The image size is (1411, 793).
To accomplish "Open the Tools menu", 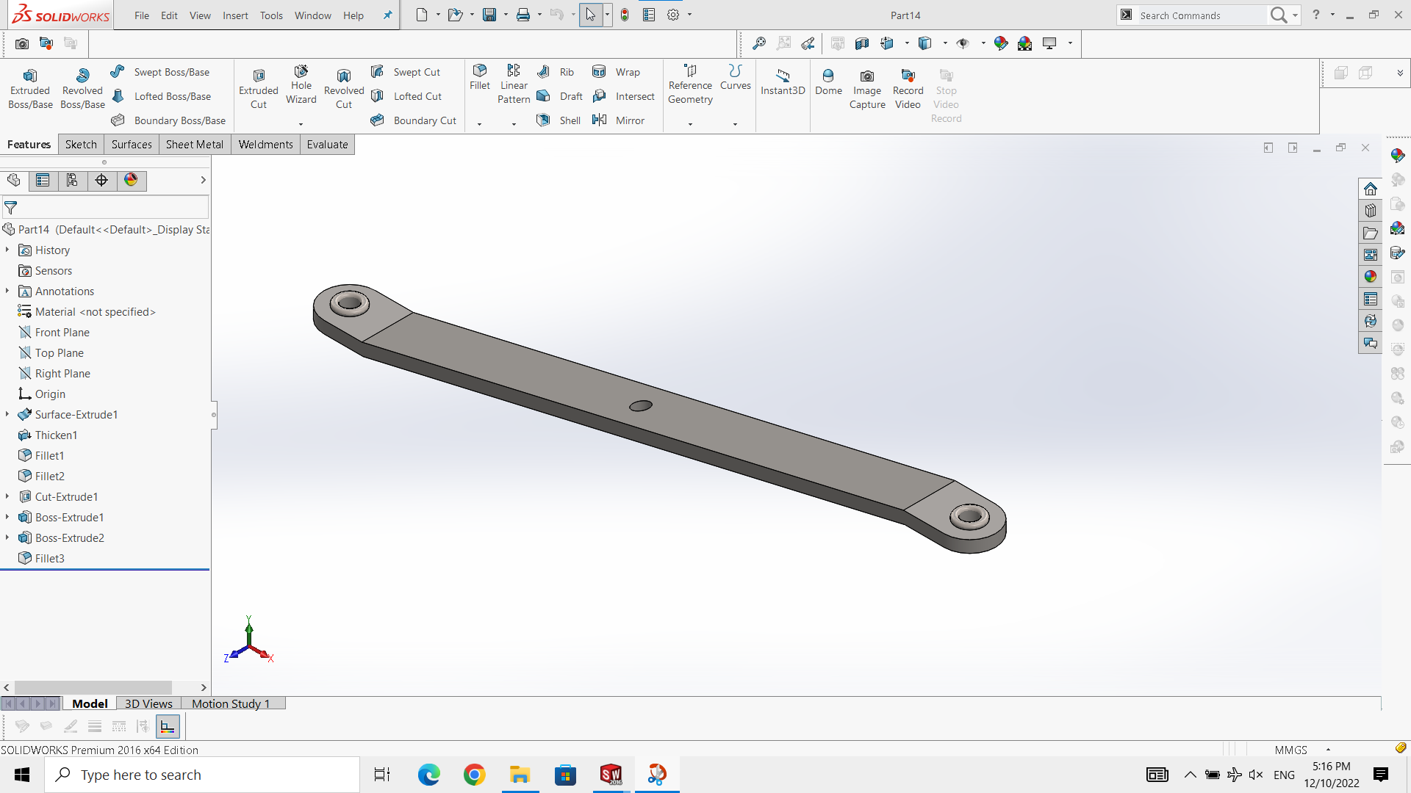I will pyautogui.click(x=271, y=15).
